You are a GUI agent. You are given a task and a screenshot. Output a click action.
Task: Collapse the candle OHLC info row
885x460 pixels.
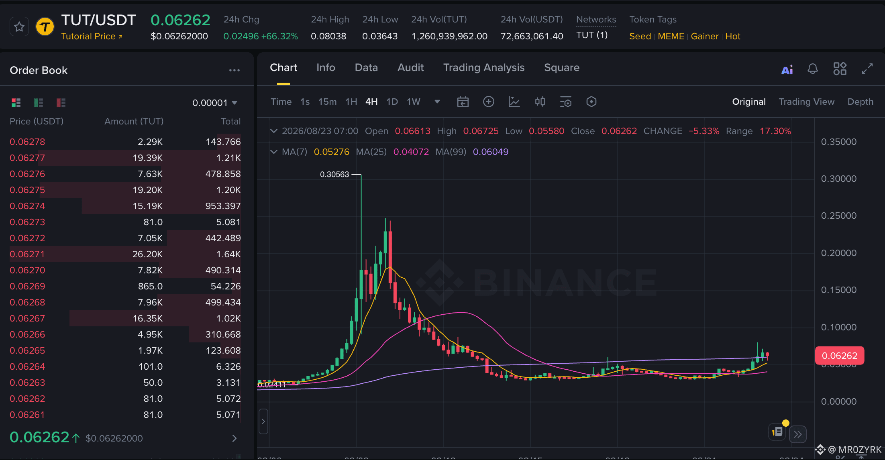[274, 131]
